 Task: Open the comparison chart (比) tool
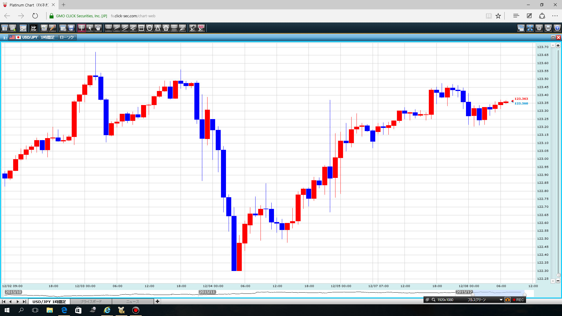pos(34,28)
